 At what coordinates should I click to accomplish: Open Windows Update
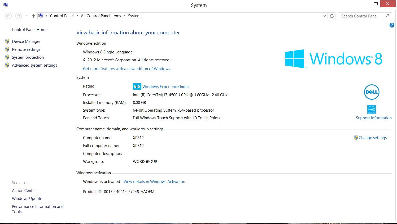pyautogui.click(x=27, y=199)
